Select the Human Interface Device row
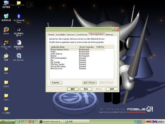 (77, 50)
